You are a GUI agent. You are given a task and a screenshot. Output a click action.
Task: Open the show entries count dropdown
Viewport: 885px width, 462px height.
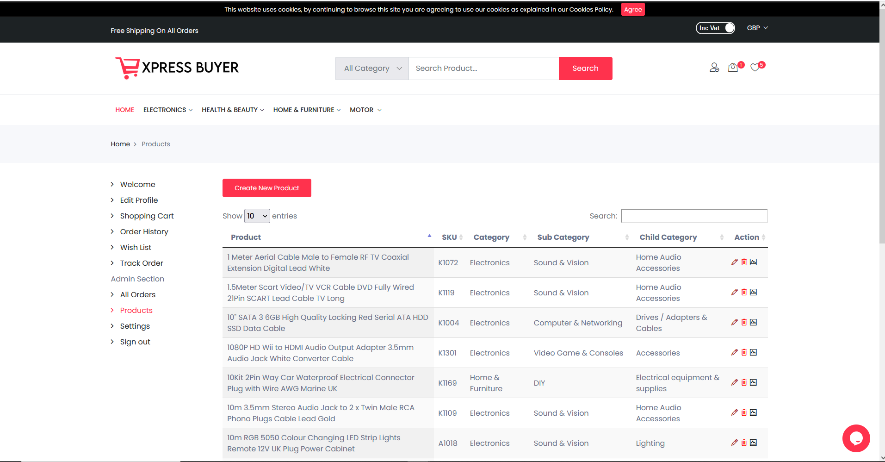click(257, 216)
